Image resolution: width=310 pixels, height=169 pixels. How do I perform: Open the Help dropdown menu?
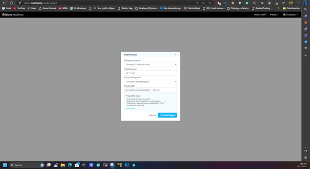coord(274,15)
